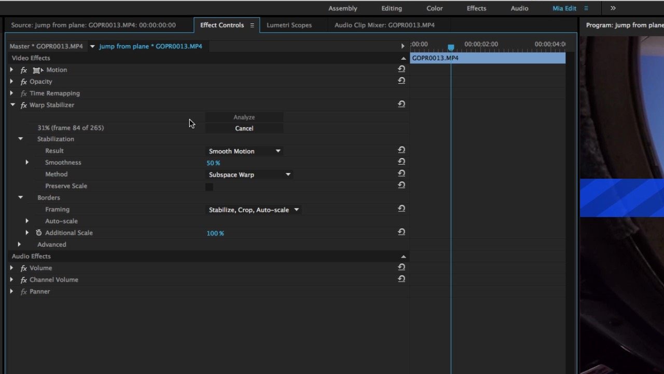Open the Result dropdown showing Smooth Motion

(x=244, y=151)
